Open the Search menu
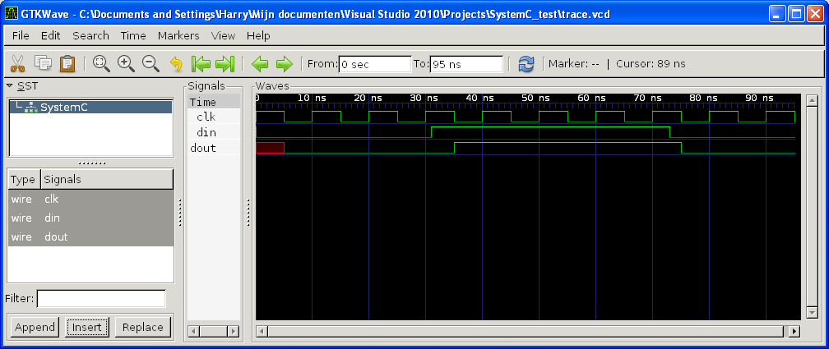The height and width of the screenshot is (349, 829). click(90, 35)
